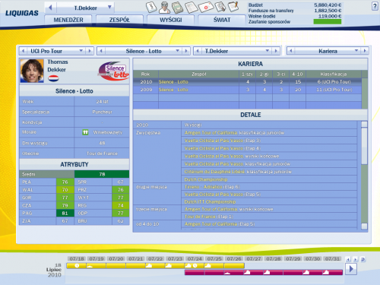Open the WYŚCIGI tab
380x285 pixels.
pos(171,20)
